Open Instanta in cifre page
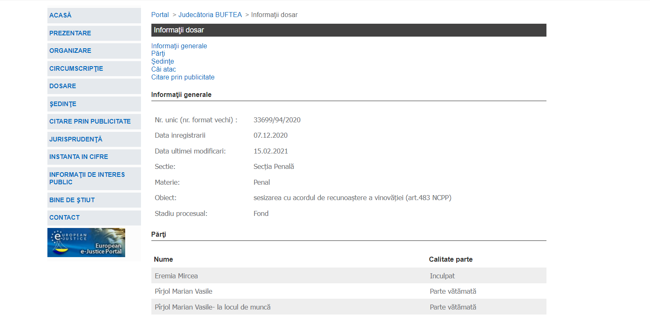The height and width of the screenshot is (322, 650). pos(79,157)
